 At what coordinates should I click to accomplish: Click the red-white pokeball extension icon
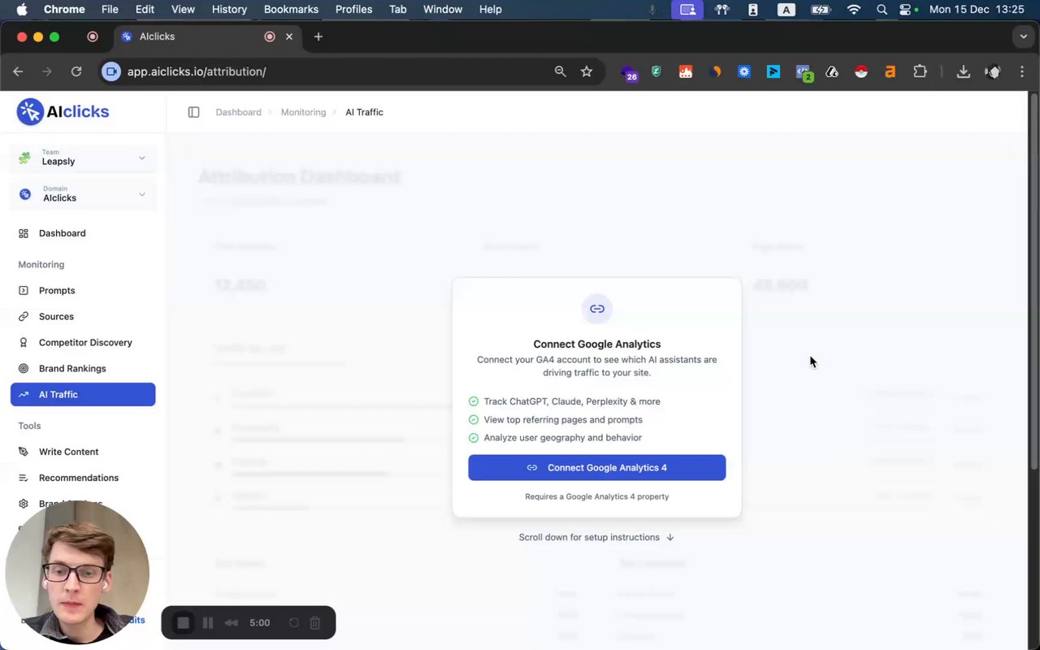(x=861, y=71)
